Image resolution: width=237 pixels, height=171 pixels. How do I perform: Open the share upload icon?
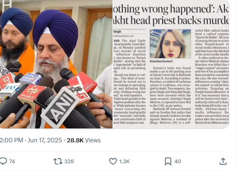coord(223,161)
